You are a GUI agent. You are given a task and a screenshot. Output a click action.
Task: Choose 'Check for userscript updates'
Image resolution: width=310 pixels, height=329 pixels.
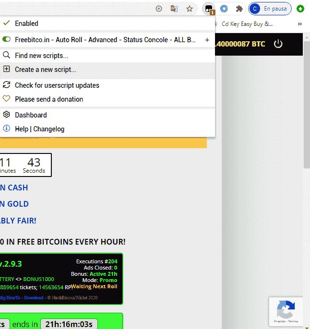point(107,85)
